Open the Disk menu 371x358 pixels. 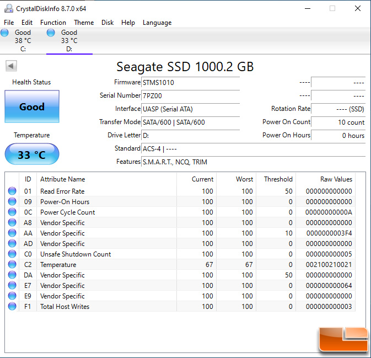[x=107, y=23]
